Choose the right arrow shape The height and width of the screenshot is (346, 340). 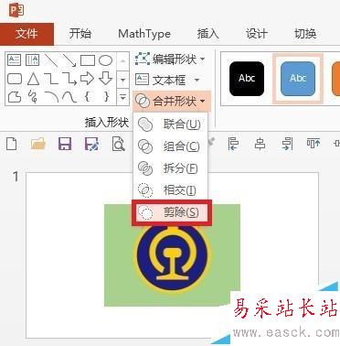coord(87,79)
